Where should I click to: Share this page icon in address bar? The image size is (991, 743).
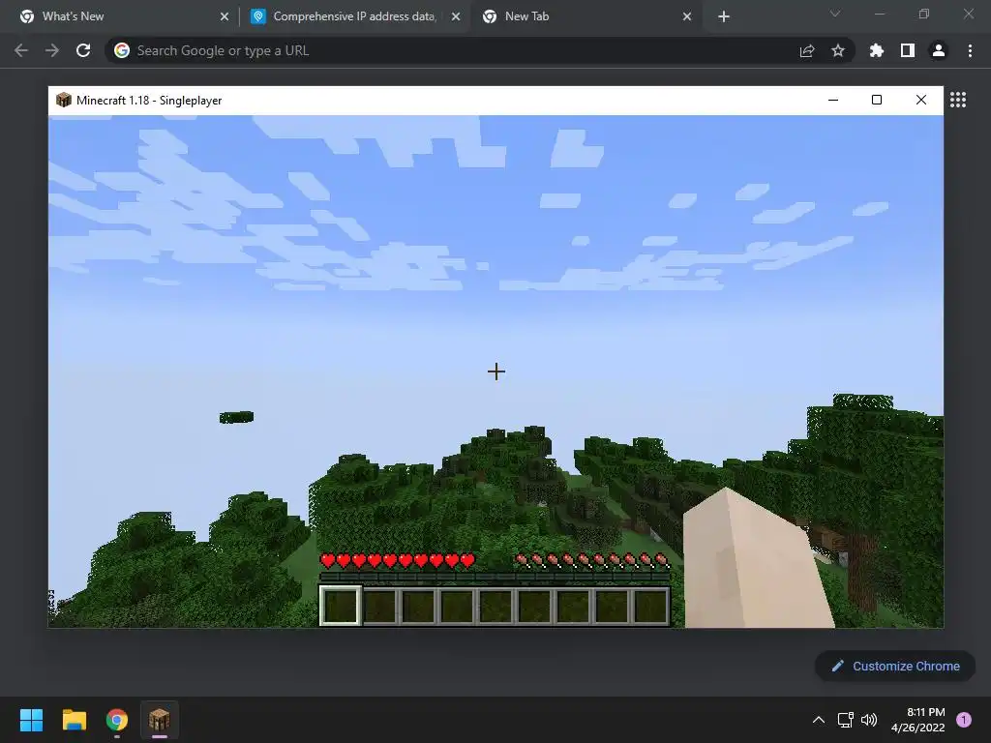(807, 50)
